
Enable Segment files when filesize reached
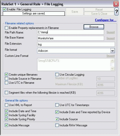(7, 92)
